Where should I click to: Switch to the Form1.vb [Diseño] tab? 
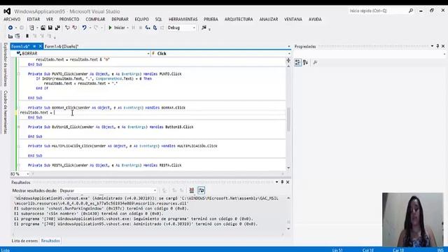pyautogui.click(x=61, y=46)
